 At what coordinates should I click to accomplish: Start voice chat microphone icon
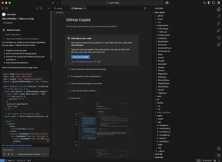point(12,154)
